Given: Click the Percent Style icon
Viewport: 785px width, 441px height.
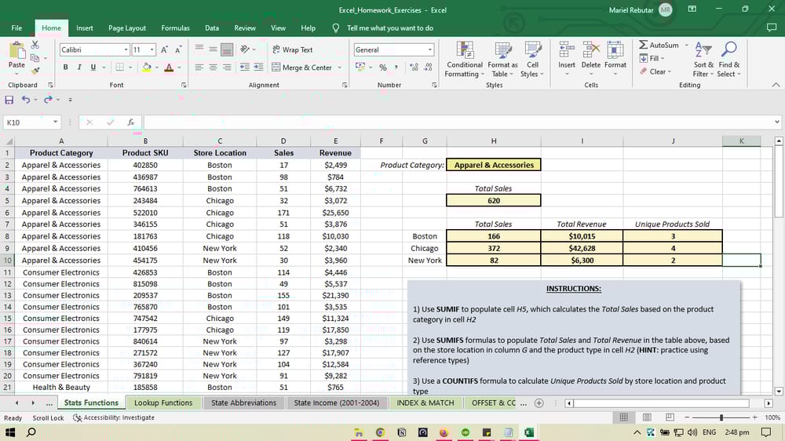Looking at the screenshot, I should click(383, 67).
